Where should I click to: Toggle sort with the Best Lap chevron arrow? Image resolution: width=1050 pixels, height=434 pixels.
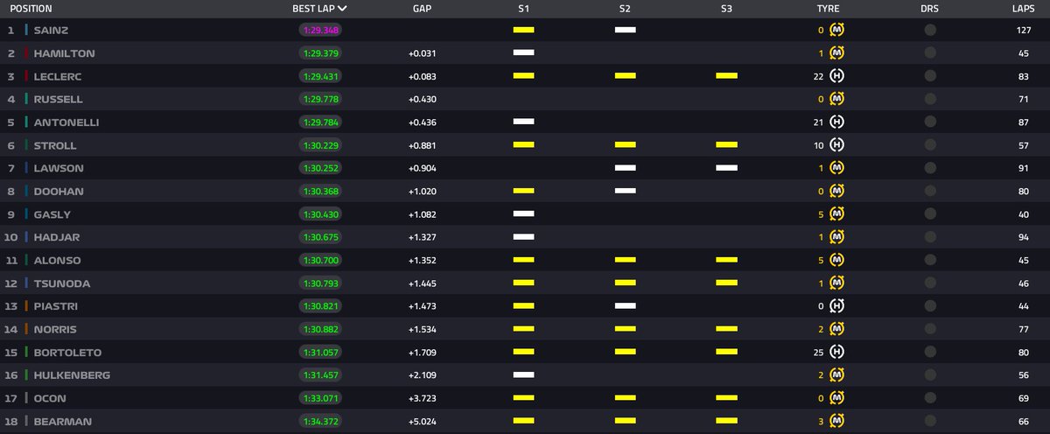(342, 9)
